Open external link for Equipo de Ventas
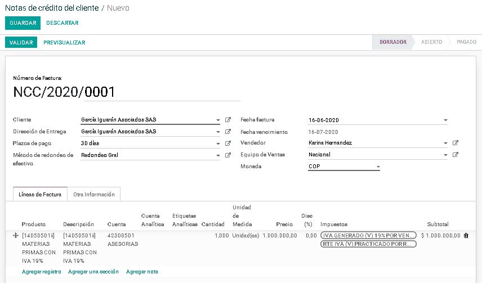Image resolution: width=482 pixels, height=283 pixels. (x=456, y=155)
